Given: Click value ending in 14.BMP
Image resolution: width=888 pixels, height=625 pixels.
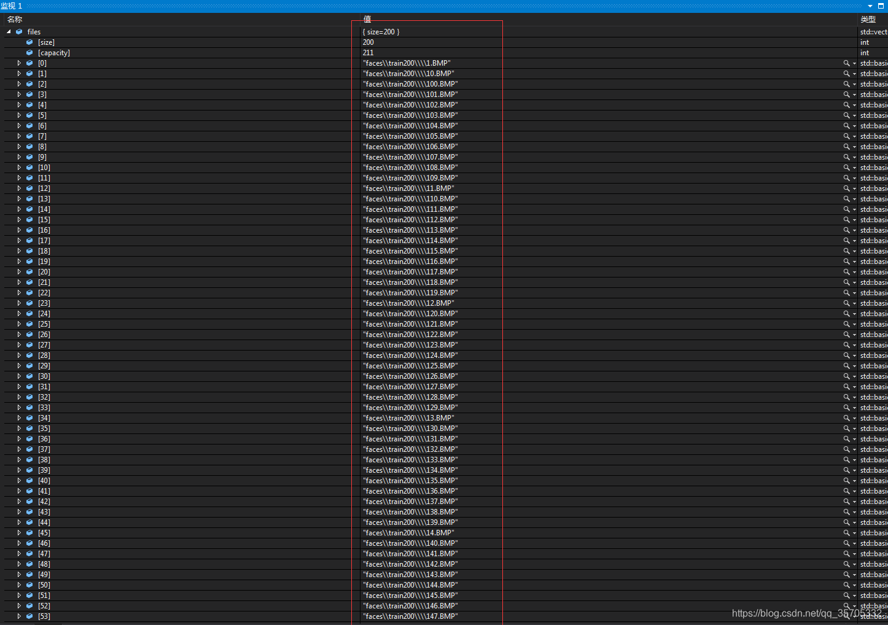Looking at the screenshot, I should (x=408, y=533).
